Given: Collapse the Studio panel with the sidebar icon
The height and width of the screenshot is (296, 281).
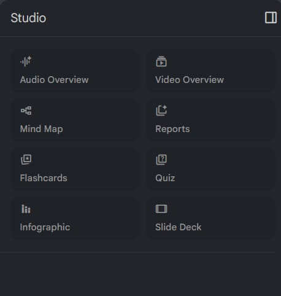Looking at the screenshot, I should 271,18.
